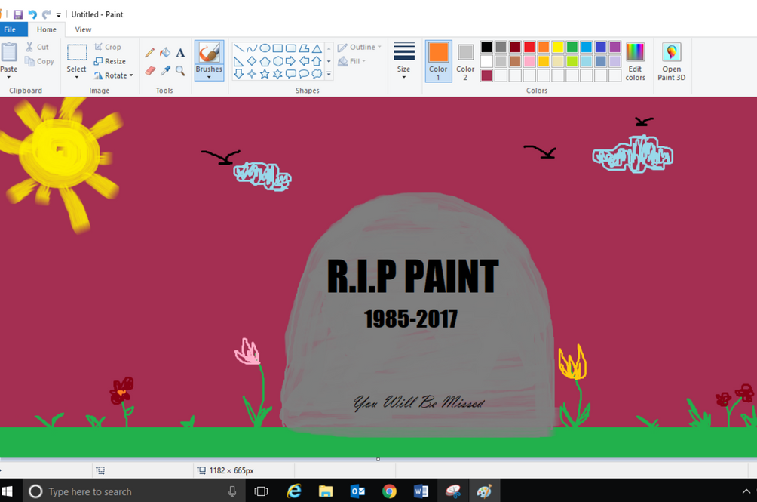This screenshot has width=757, height=502.
Task: Choose the Oval shape
Action: (x=265, y=48)
